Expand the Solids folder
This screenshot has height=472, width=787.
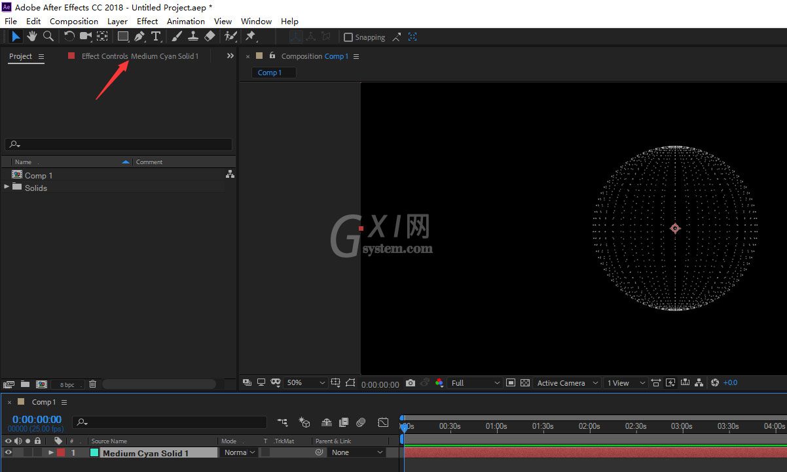pyautogui.click(x=7, y=187)
